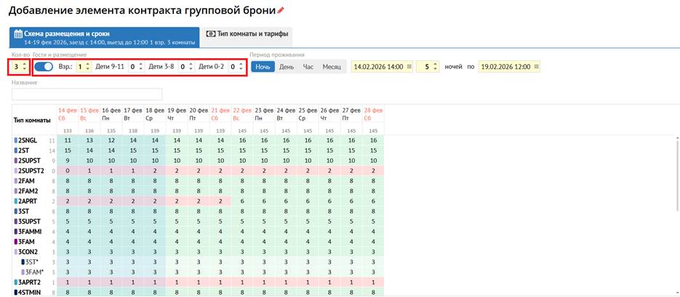Open the Схема размещения и сроки tab
The width and height of the screenshot is (680, 297).
[104, 37]
